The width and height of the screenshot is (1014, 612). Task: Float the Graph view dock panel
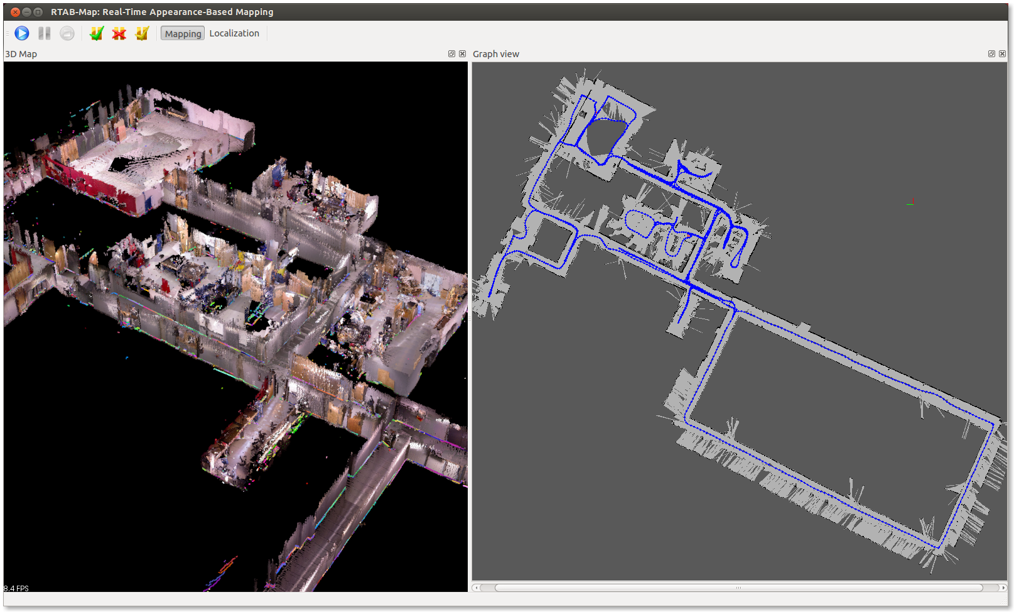coord(991,54)
